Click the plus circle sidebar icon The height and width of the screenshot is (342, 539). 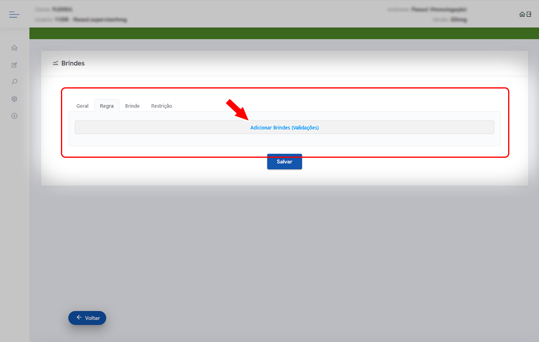(14, 116)
